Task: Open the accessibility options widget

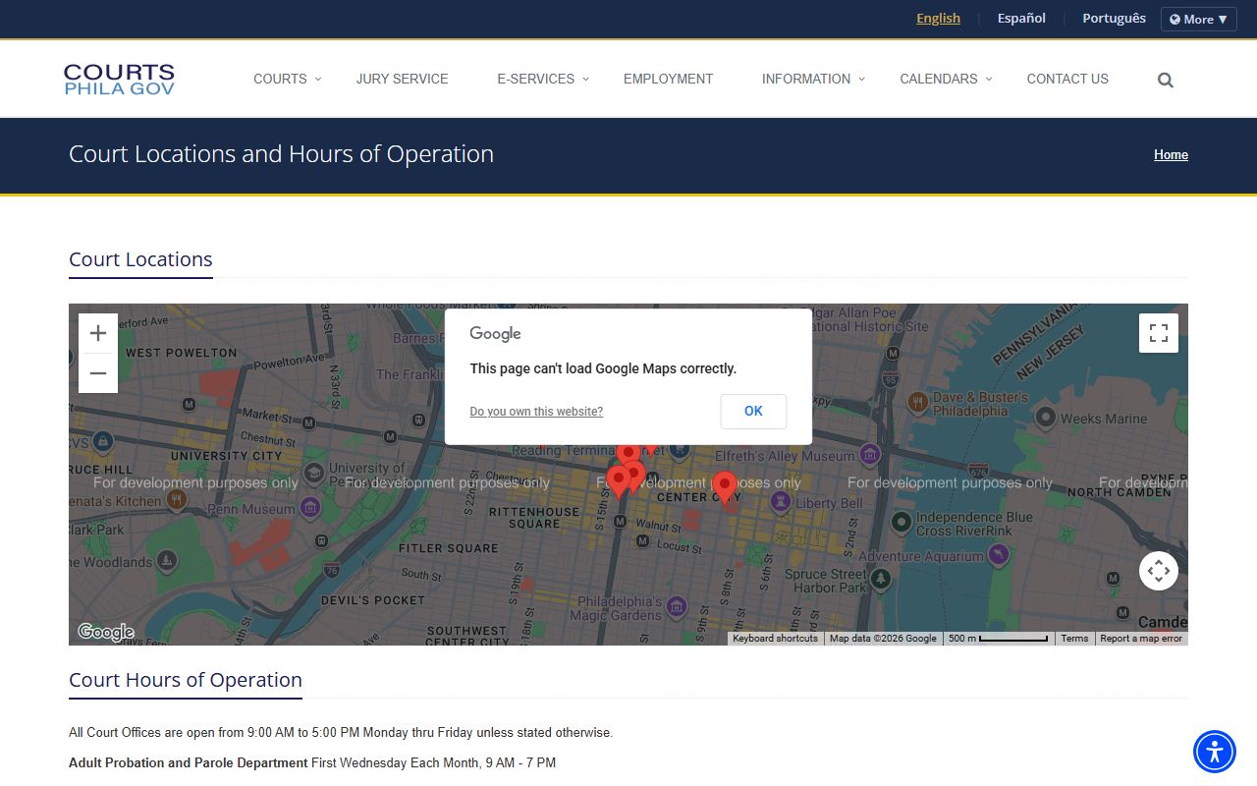Action: (x=1215, y=753)
